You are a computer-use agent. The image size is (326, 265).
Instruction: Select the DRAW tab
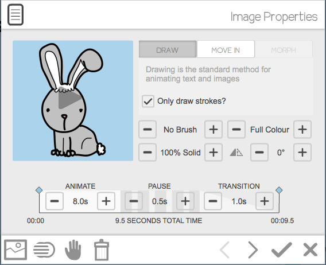coord(168,49)
